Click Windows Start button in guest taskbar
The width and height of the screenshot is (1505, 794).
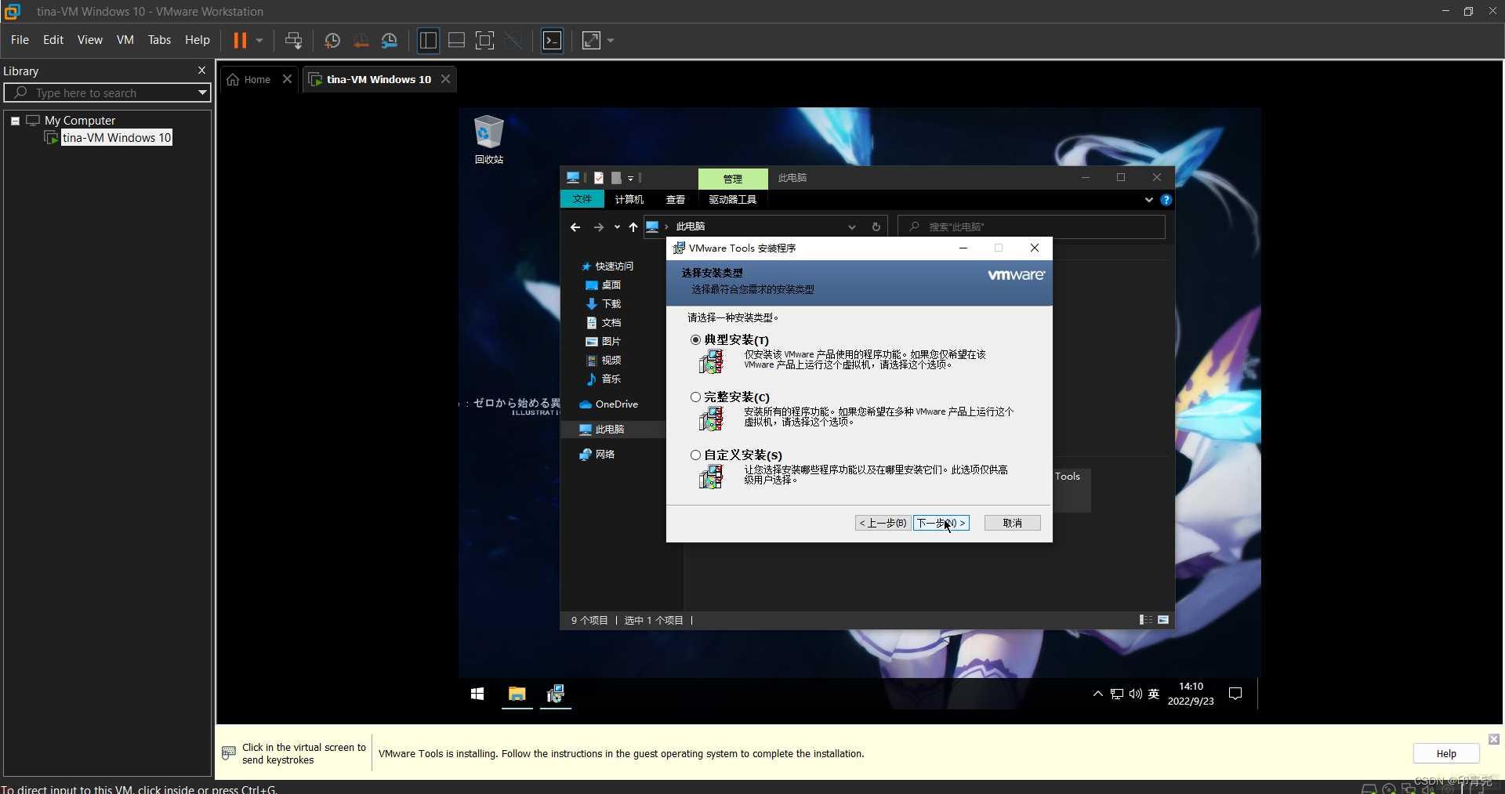[x=477, y=694]
